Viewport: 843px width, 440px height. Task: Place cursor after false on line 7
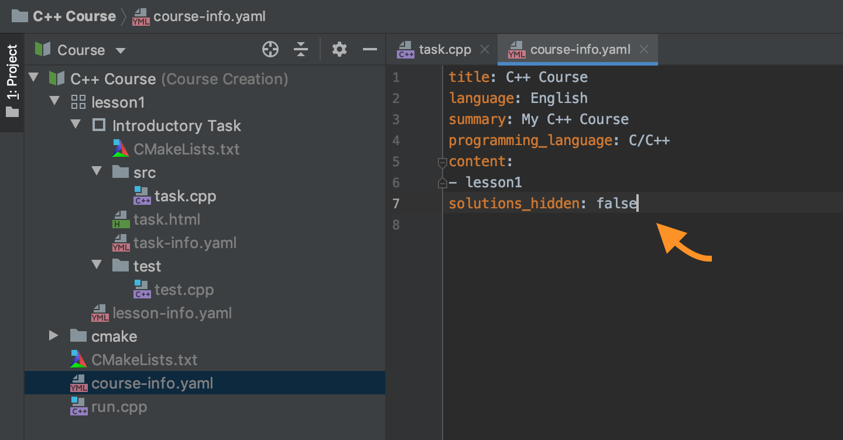[x=638, y=203]
